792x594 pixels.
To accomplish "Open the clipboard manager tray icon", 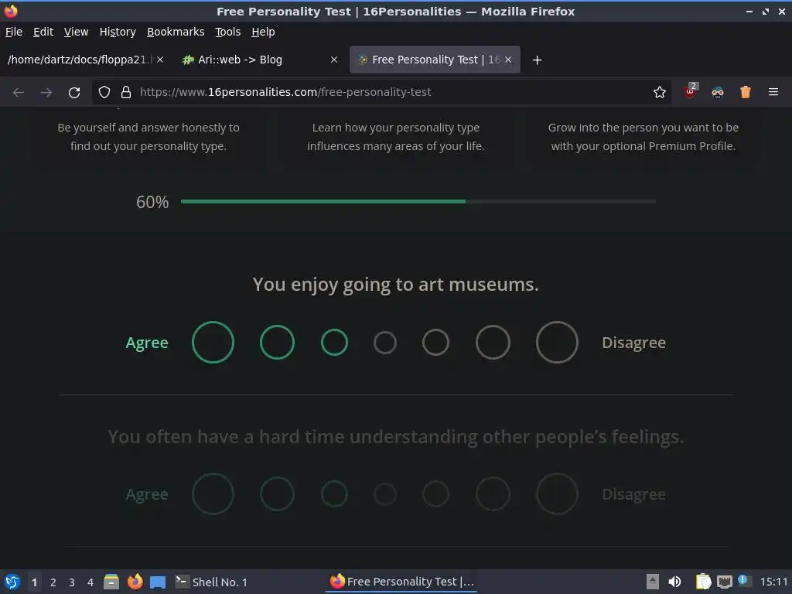I will [x=703, y=582].
